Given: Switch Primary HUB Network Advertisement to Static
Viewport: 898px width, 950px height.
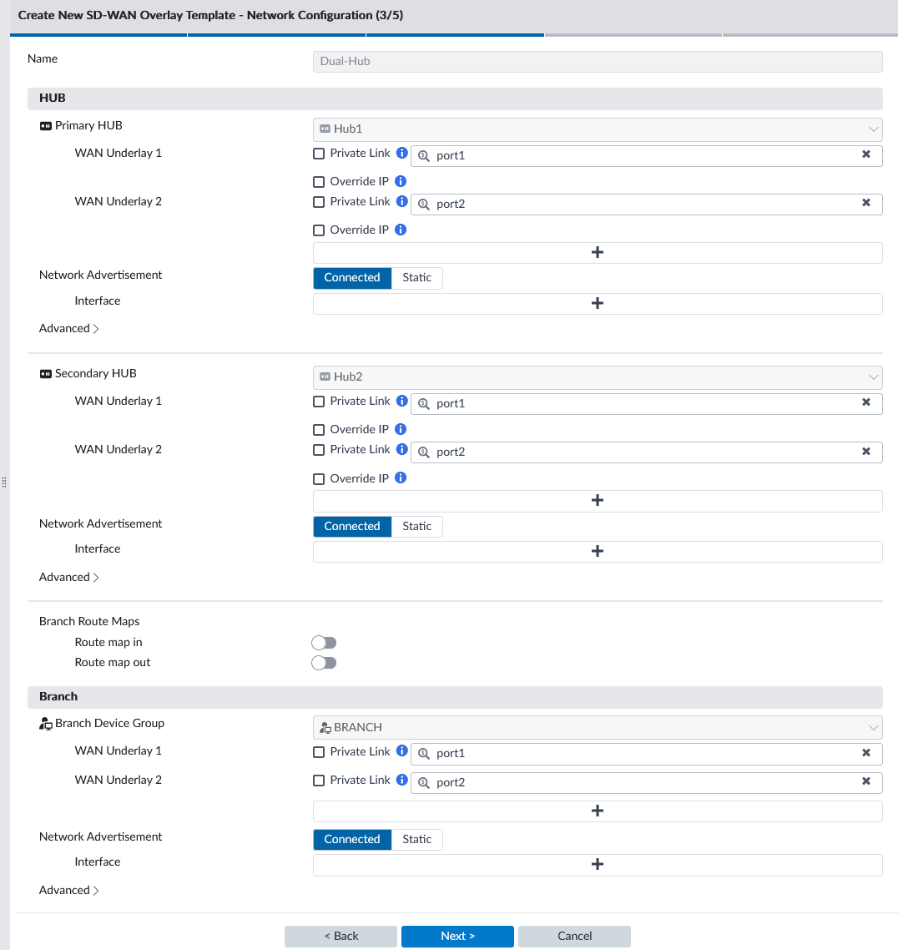Looking at the screenshot, I should click(x=416, y=277).
